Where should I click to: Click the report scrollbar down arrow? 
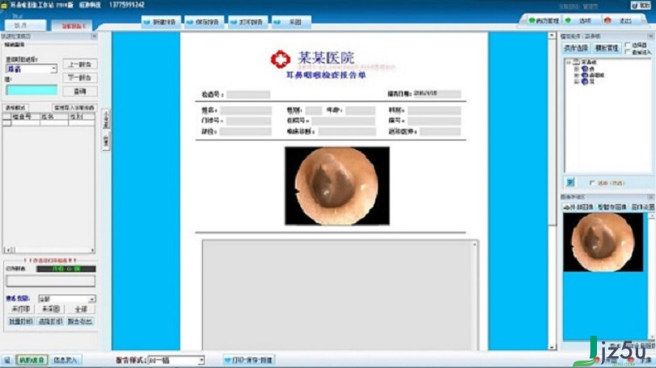[x=552, y=347]
